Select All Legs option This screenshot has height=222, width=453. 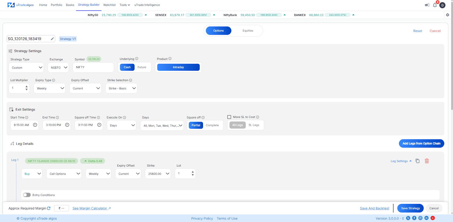(x=238, y=125)
